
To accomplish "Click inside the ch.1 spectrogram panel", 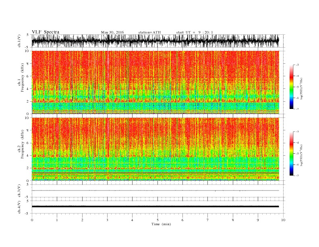I will tap(155, 82).
